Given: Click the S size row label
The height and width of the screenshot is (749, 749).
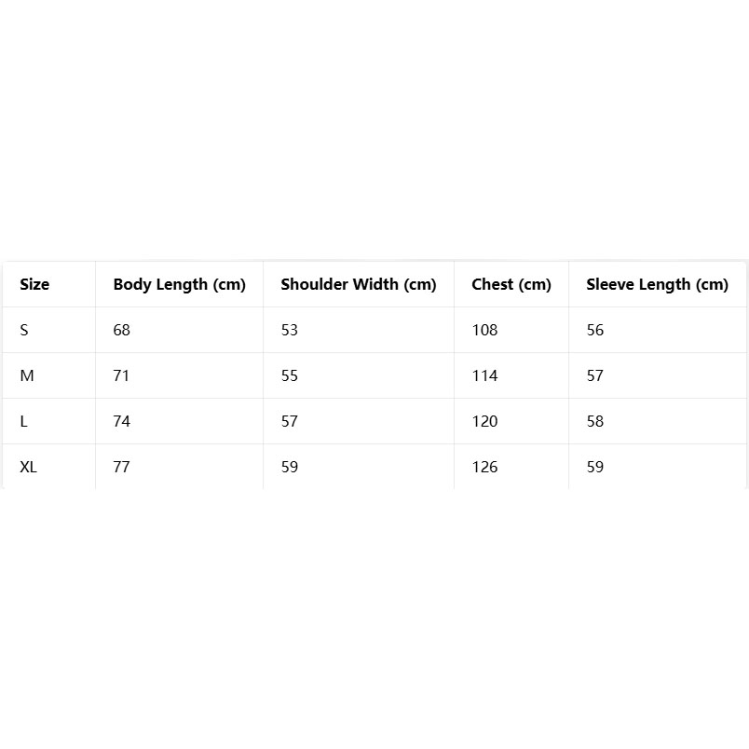Looking at the screenshot, I should click(x=24, y=330).
